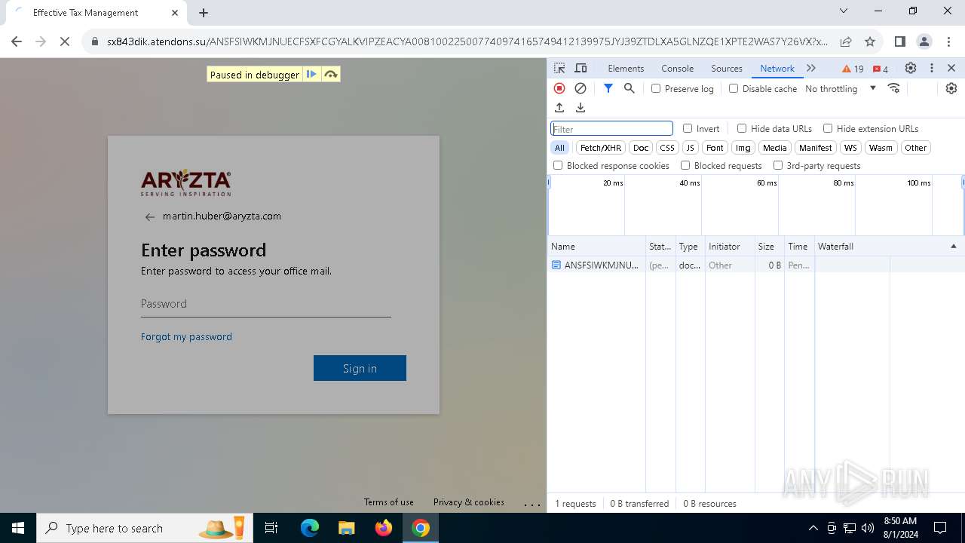Open Network panel settings gear
965x543 pixels.
coord(951,88)
